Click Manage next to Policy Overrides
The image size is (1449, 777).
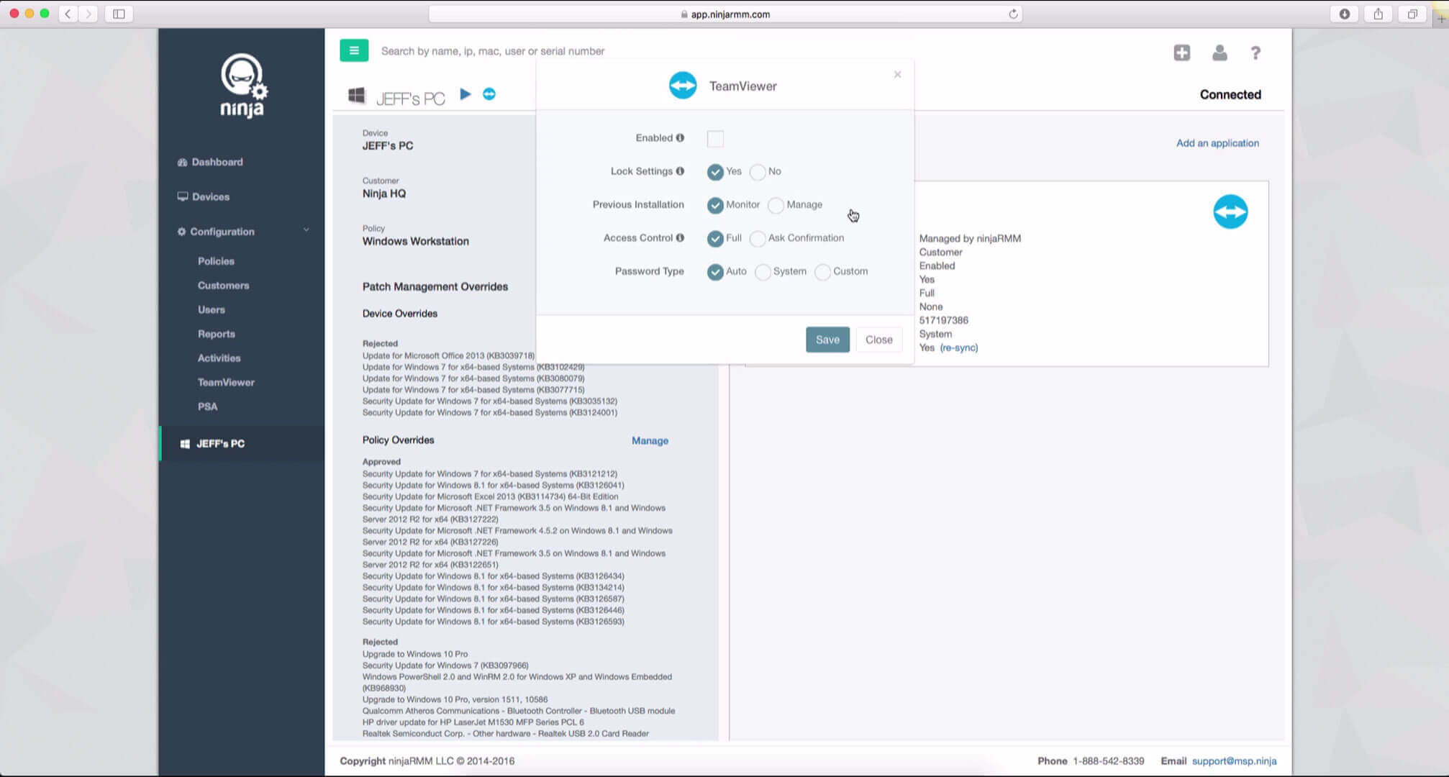point(650,440)
